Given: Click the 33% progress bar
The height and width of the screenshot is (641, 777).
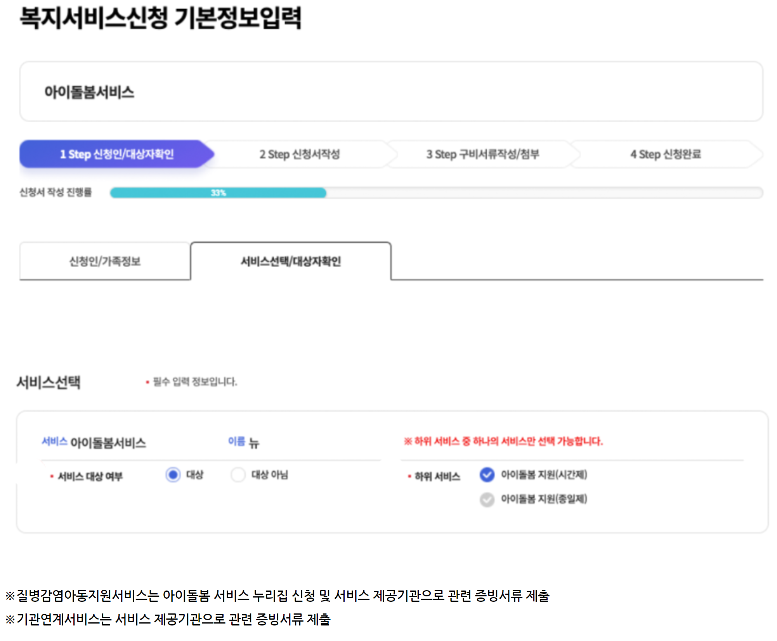Looking at the screenshot, I should click(x=218, y=193).
